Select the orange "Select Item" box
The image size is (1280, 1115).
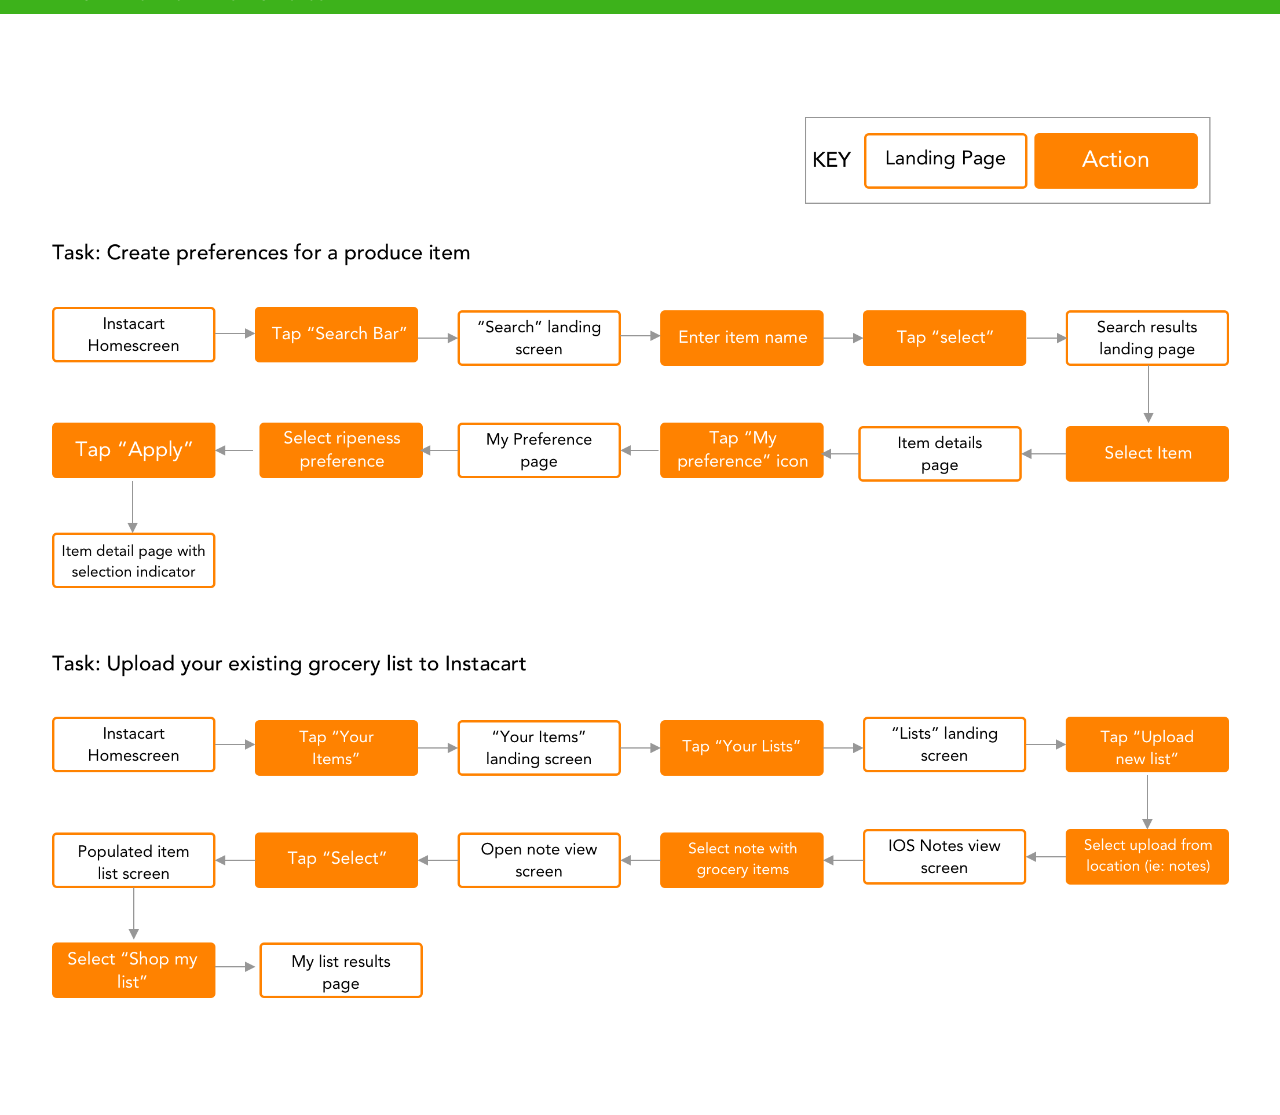(x=1147, y=454)
